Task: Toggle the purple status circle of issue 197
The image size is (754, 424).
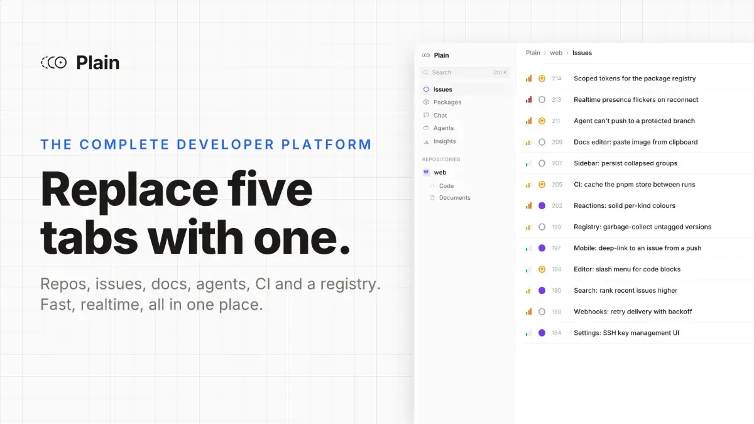Action: pos(542,248)
